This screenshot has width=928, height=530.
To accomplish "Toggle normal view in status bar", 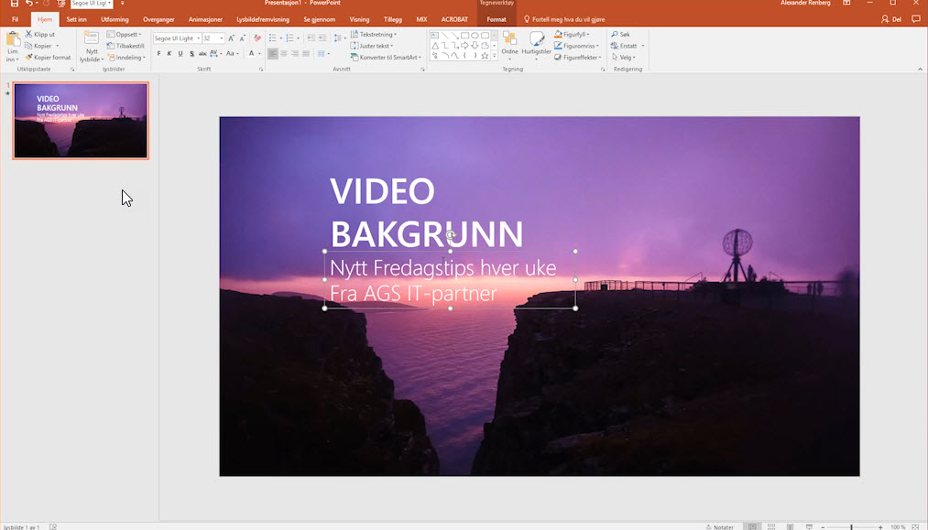I will (x=752, y=526).
